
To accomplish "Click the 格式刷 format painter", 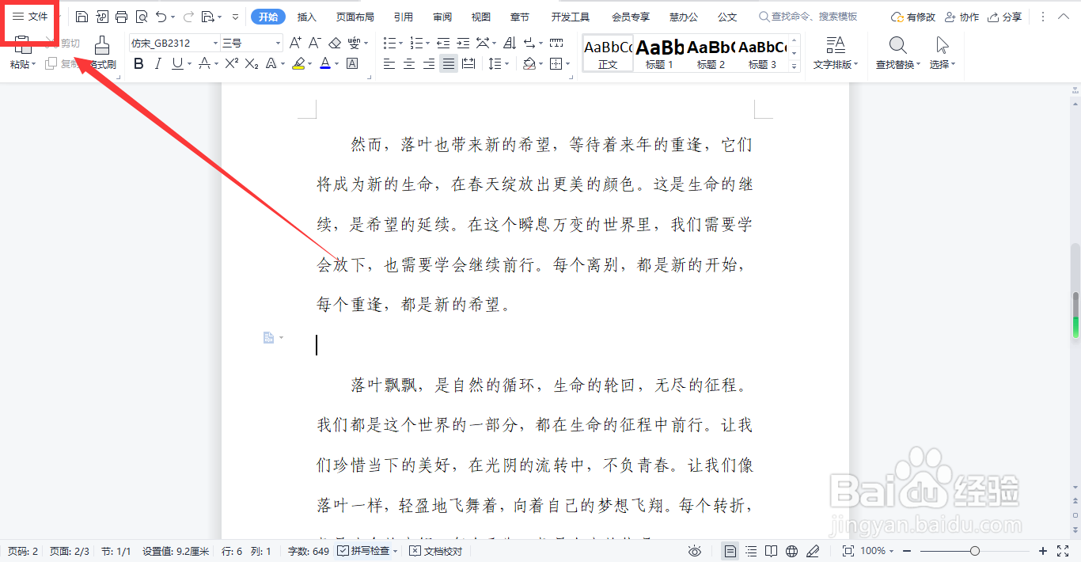I will tap(102, 53).
